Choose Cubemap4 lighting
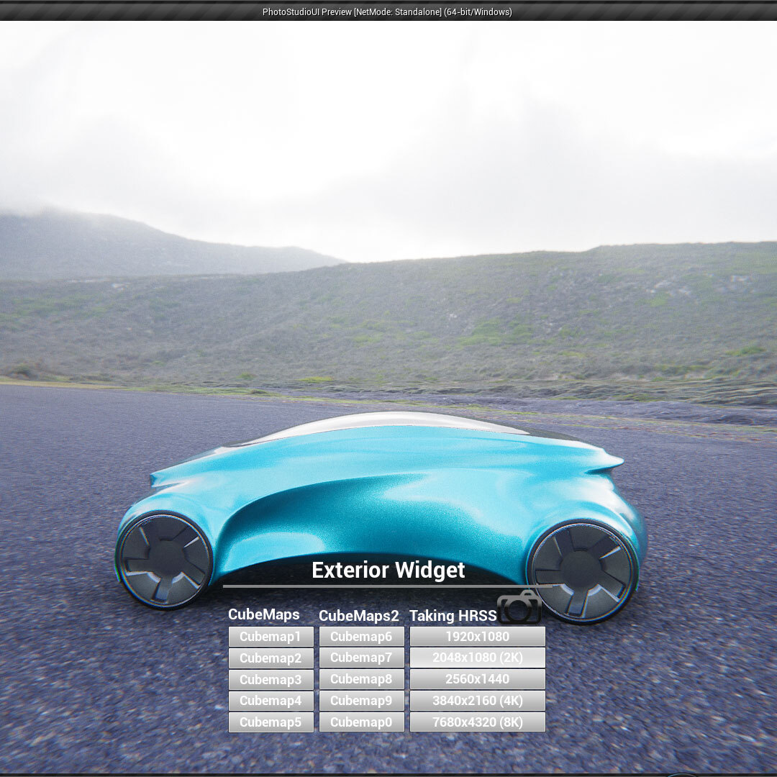The width and height of the screenshot is (777, 777). pos(271,701)
